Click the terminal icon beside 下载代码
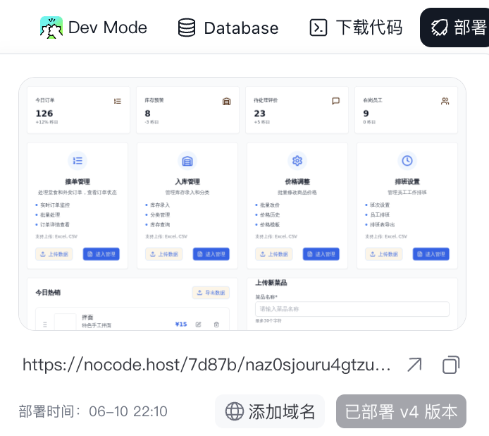 [x=318, y=28]
